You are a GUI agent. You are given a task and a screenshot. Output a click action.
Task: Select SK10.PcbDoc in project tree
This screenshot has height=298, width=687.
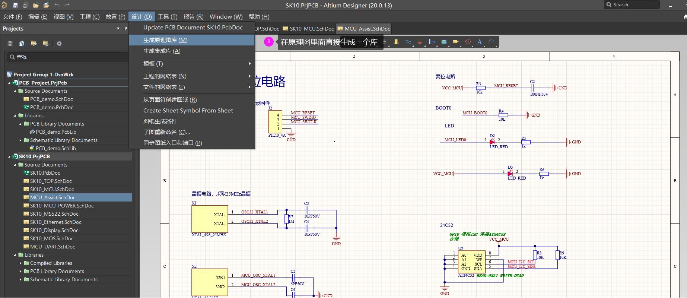pyautogui.click(x=45, y=173)
